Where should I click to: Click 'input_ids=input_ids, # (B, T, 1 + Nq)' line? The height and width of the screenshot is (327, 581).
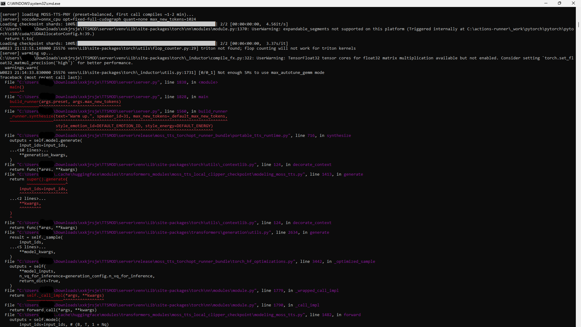point(64,325)
